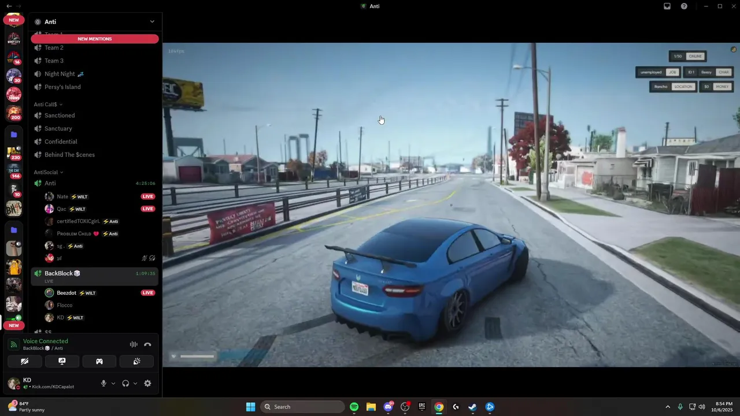Viewport: 740px width, 416px height.
Task: Join the Confidential voice channel
Action: coord(95,142)
